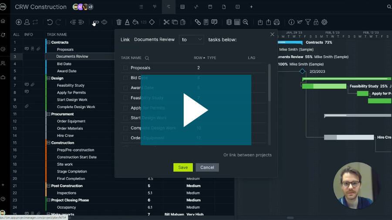Image resolution: width=392 pixels, height=220 pixels.
Task: Click 'Or link between projects'
Action: 247,155
